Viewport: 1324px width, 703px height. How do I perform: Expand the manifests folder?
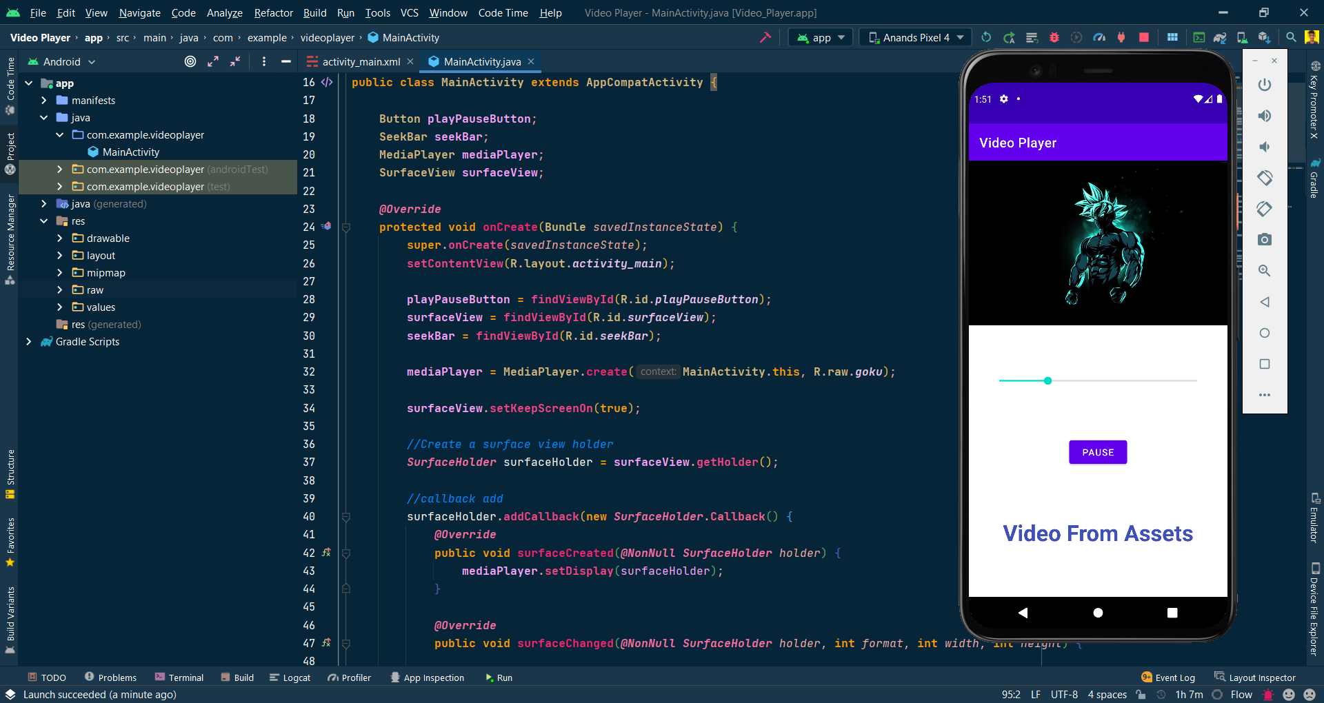point(43,100)
